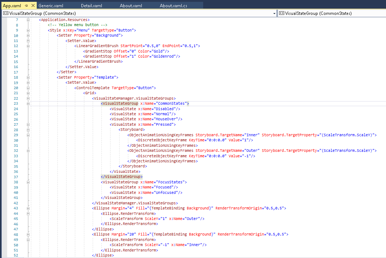
Task: Click Value="-1" on line 33
Action: (x=240, y=156)
